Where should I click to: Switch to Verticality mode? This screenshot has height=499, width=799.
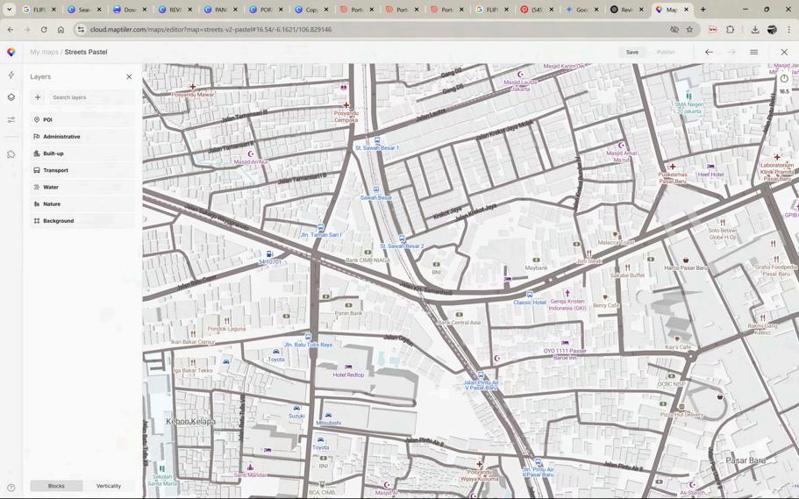pos(109,486)
